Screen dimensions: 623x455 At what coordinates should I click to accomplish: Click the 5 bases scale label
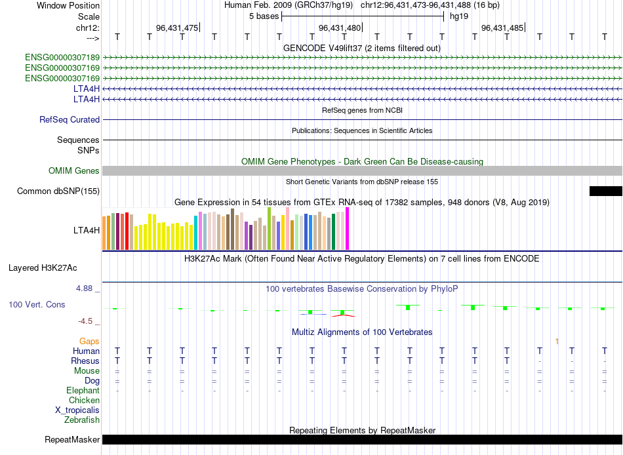click(x=264, y=16)
